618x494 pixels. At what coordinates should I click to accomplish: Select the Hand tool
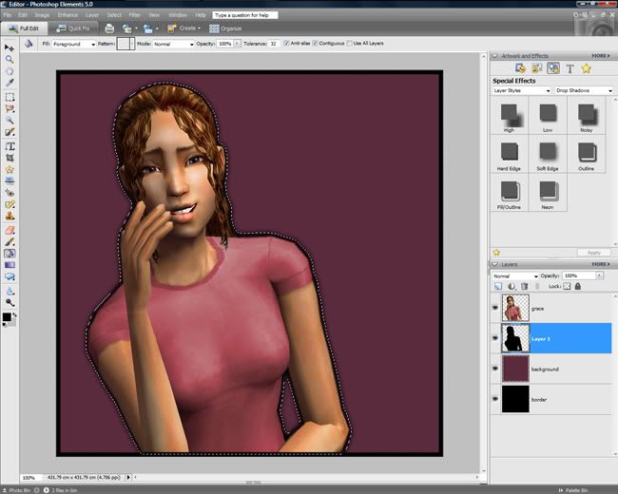pyautogui.click(x=10, y=71)
